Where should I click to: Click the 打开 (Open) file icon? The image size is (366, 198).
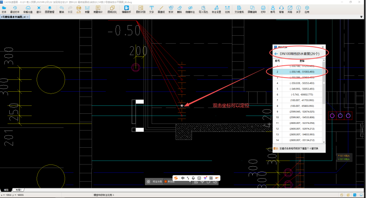(x=4, y=9)
